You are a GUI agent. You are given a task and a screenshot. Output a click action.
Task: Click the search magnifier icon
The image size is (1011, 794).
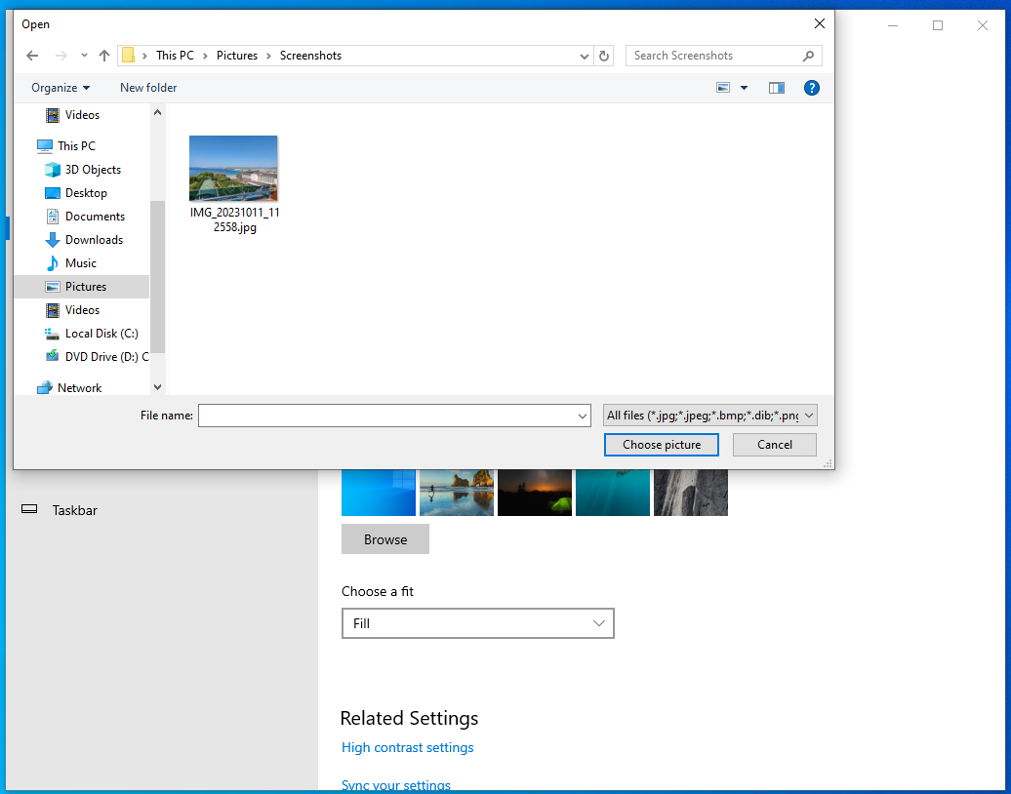pos(808,56)
